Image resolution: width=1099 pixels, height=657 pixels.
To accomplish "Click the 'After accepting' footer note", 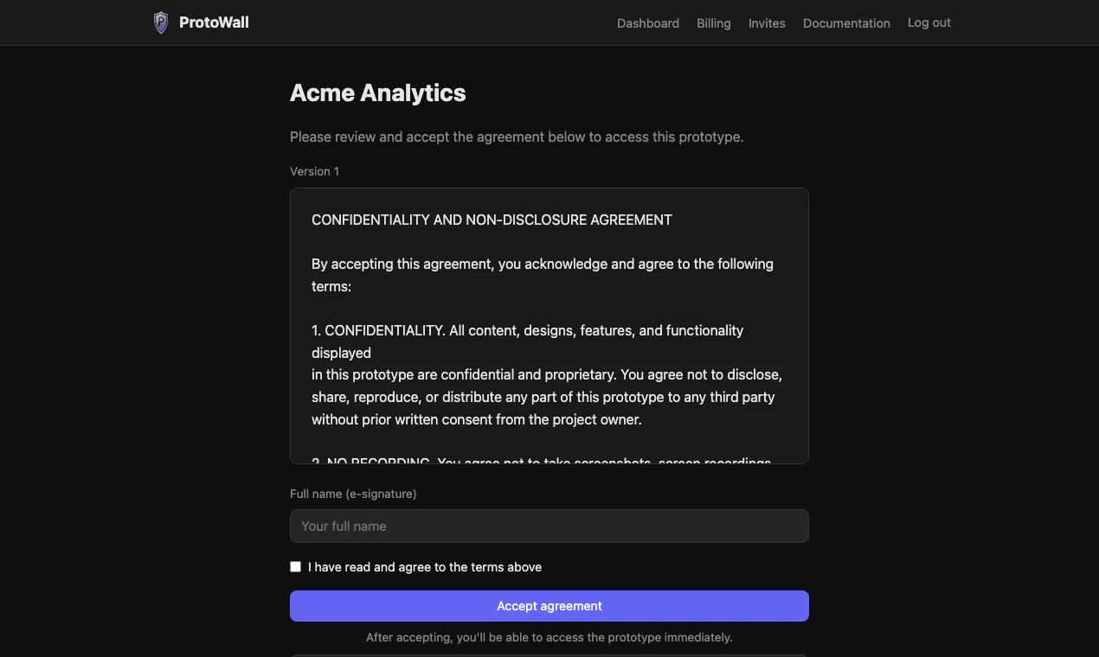I will [x=549, y=637].
